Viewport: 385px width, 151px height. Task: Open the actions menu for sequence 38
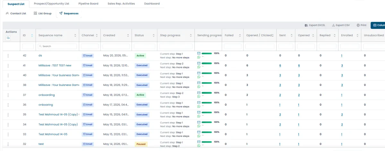pyautogui.click(x=8, y=85)
